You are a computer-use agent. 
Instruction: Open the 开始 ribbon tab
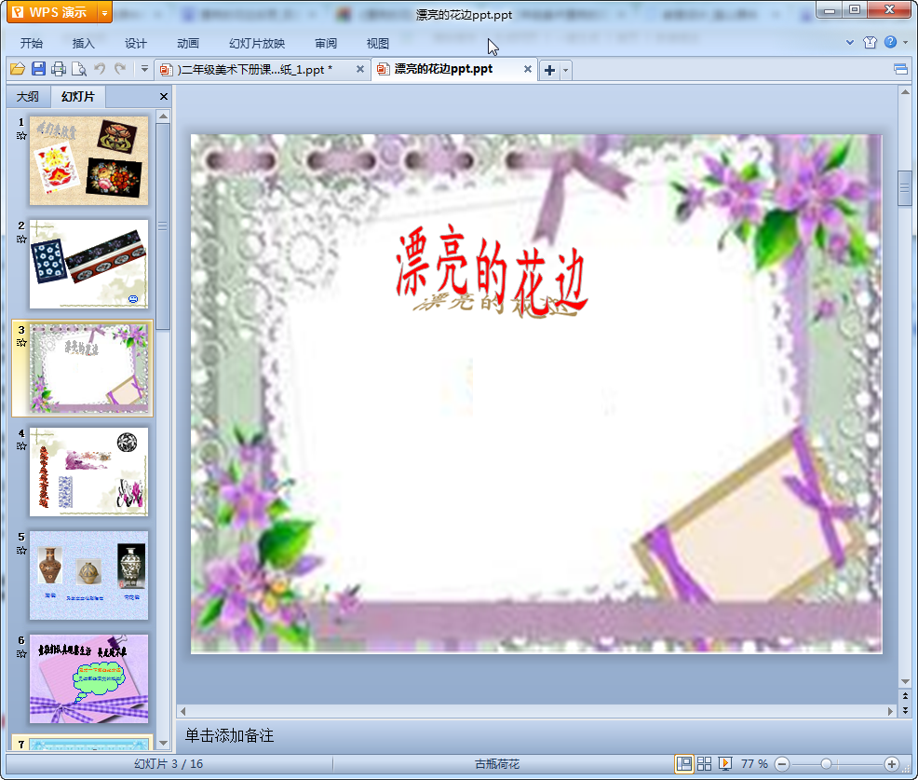[31, 44]
